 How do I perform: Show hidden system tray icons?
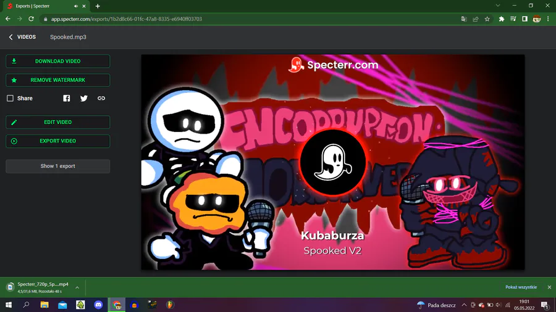click(x=464, y=305)
